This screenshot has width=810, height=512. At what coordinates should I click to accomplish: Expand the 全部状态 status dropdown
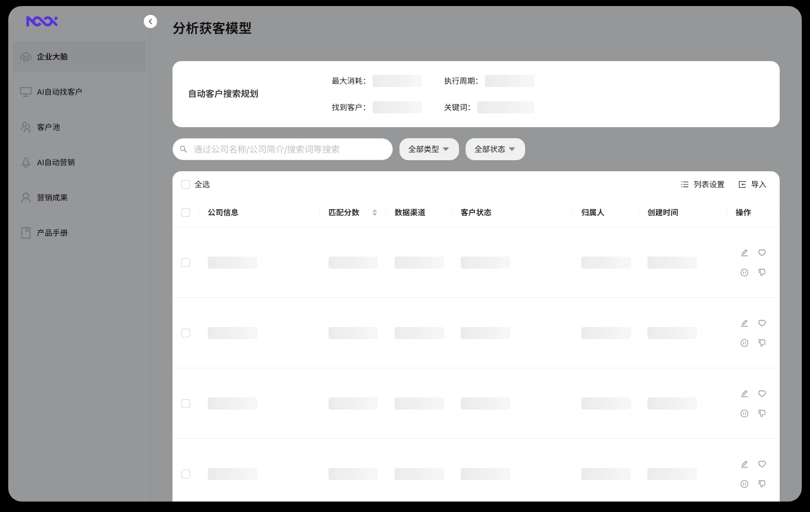click(495, 149)
